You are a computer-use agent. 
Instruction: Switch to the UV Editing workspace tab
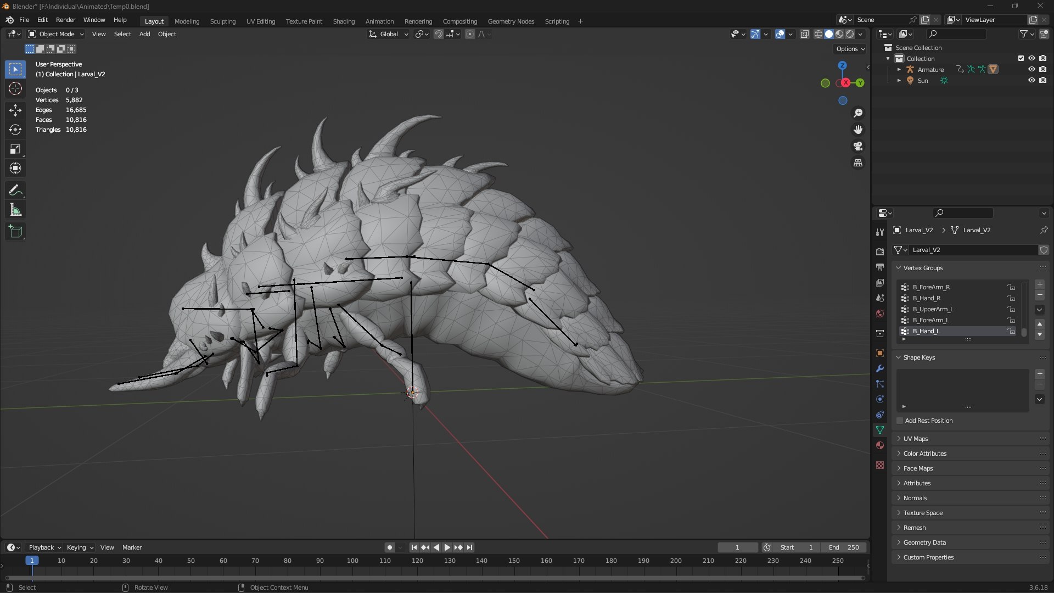(261, 21)
